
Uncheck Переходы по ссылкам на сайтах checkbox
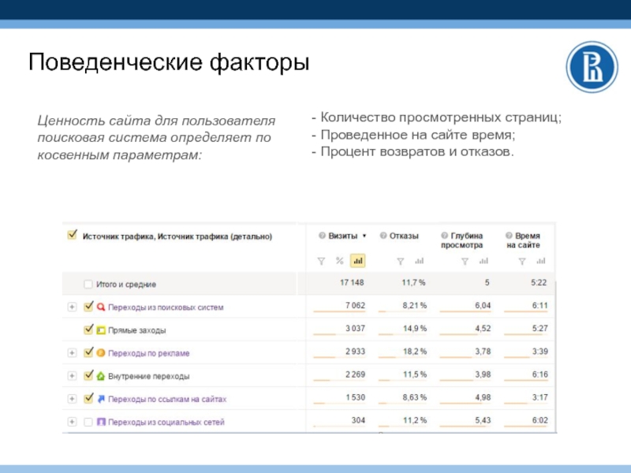88,398
